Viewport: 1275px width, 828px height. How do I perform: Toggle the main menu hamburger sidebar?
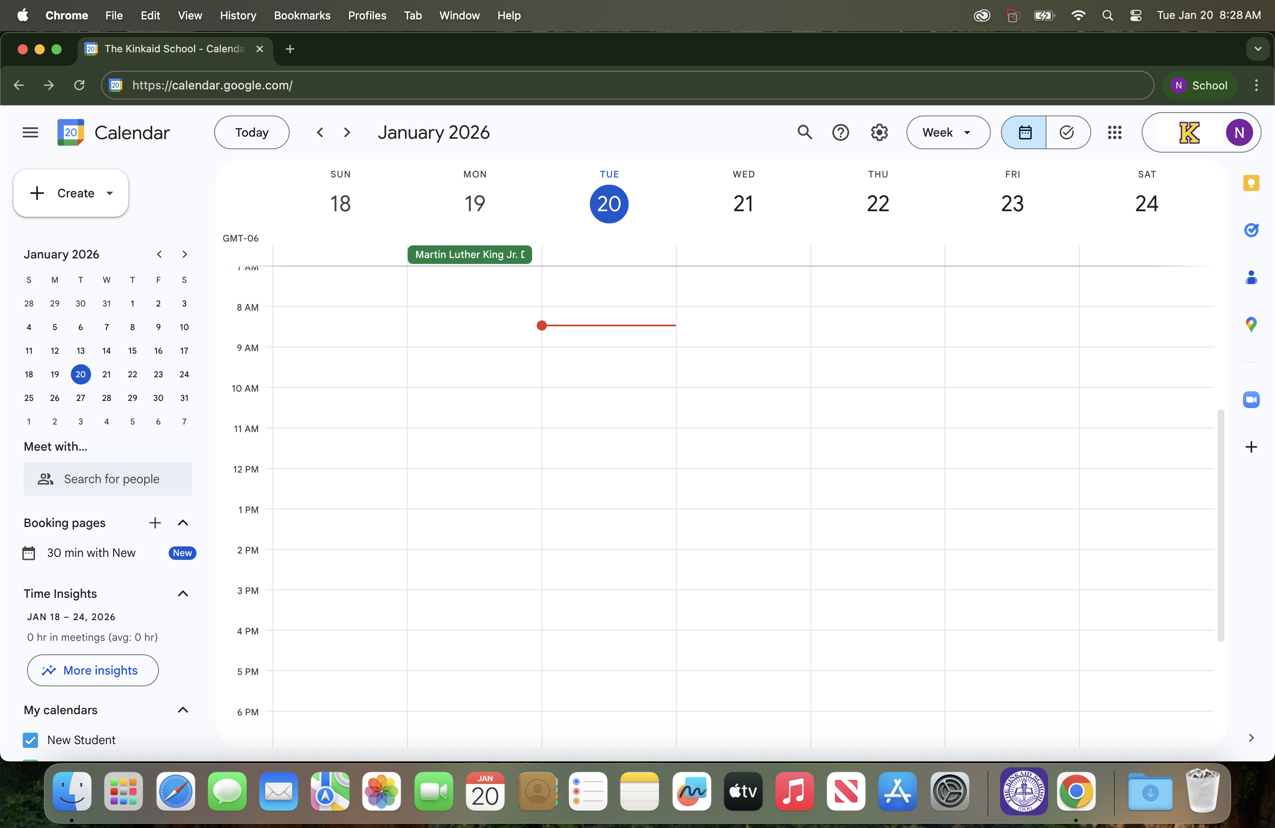pyautogui.click(x=30, y=132)
